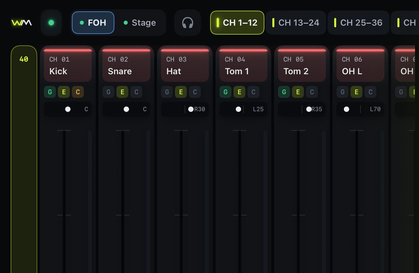Select the CH 06 OH L channel header
This screenshot has height=273, width=419.
point(361,66)
